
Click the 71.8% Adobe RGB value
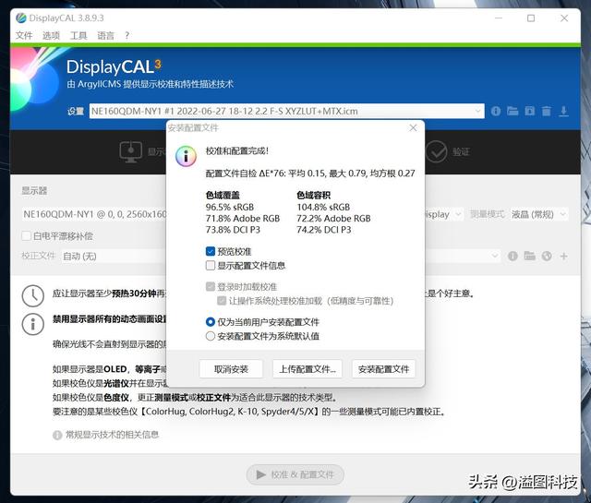point(242,219)
